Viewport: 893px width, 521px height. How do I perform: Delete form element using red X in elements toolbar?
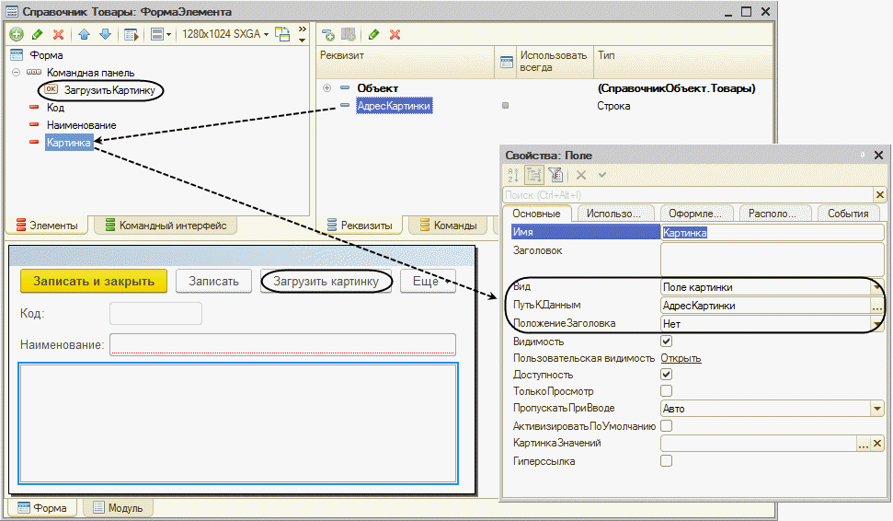(x=58, y=34)
